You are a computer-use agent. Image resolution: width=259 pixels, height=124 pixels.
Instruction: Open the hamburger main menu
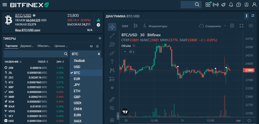pyautogui.click(x=5, y=5)
